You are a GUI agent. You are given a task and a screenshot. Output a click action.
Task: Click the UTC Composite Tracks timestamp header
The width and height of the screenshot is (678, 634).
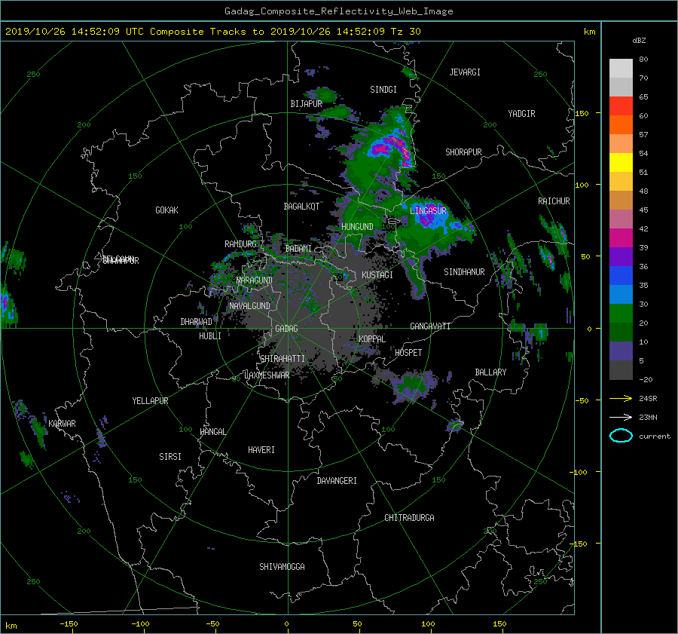click(212, 32)
